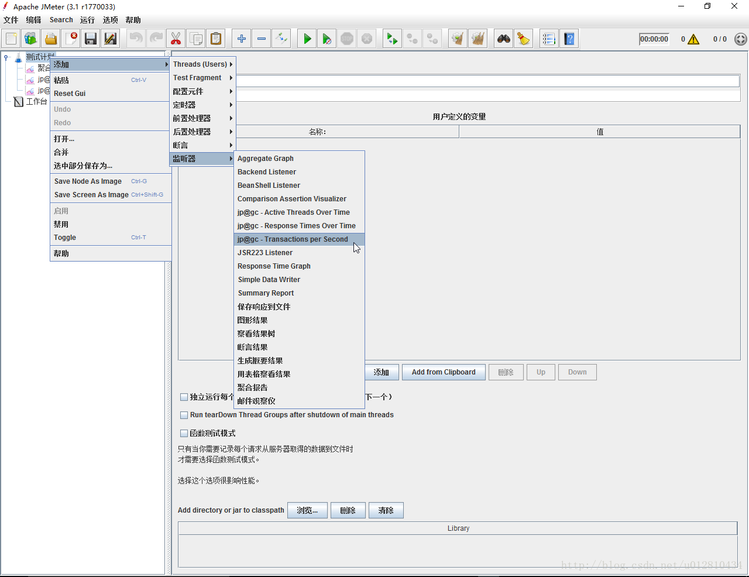Expand the 后置处理器 submenu
Viewport: 749px width, 577px height.
[x=202, y=132]
